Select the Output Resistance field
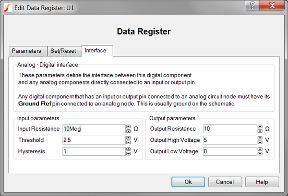 228,129
